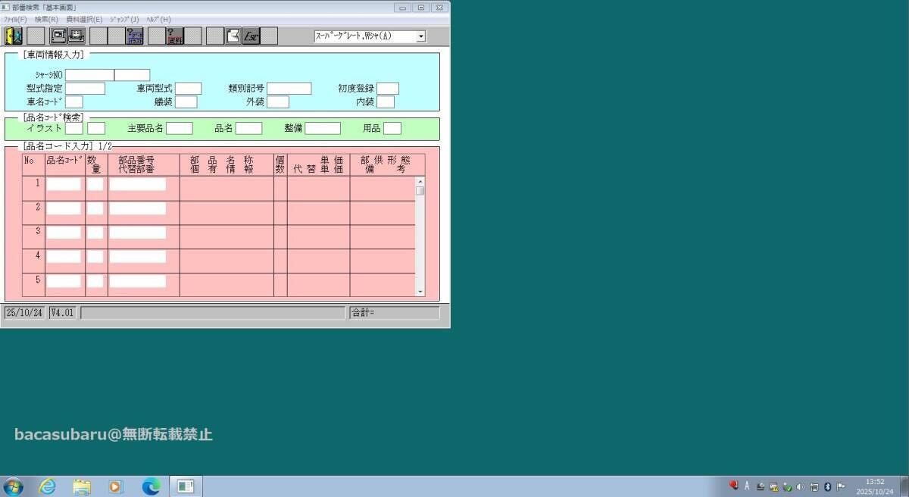Click inside the シャーシNO input field

click(x=89, y=74)
